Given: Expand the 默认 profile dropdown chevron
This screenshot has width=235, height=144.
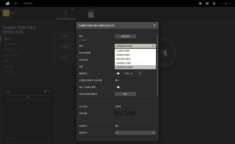Looking at the screenshot, I should [x=49, y=13].
